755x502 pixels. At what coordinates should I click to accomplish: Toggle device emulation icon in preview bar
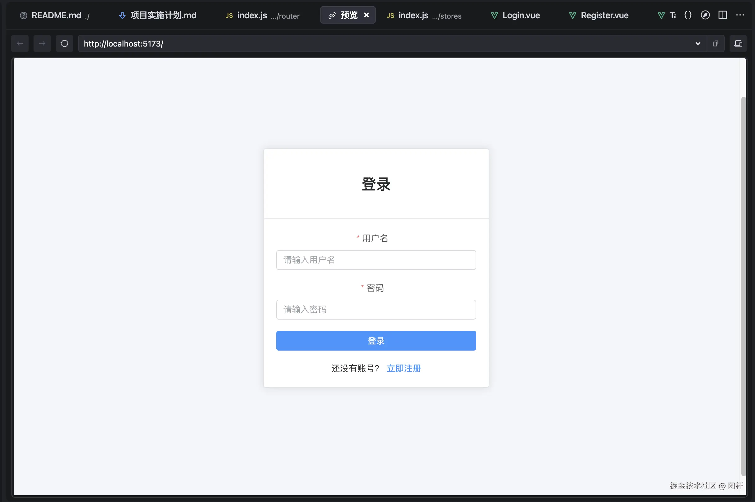(x=738, y=43)
